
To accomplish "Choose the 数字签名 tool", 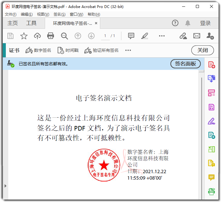I will click(x=38, y=50).
